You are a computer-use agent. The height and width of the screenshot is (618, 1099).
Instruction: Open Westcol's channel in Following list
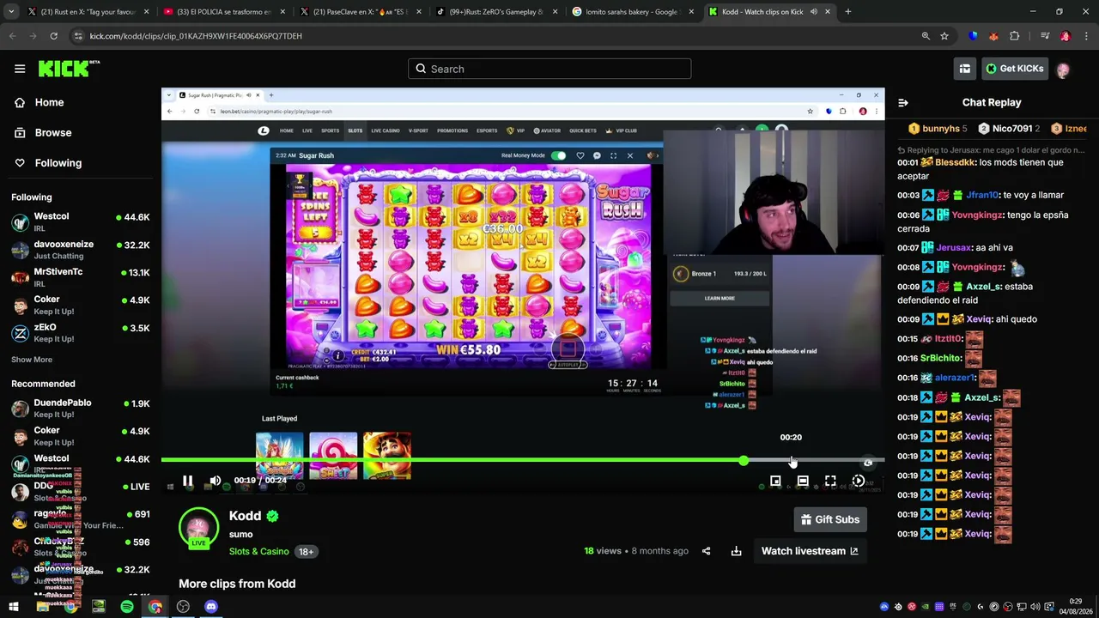pyautogui.click(x=80, y=222)
